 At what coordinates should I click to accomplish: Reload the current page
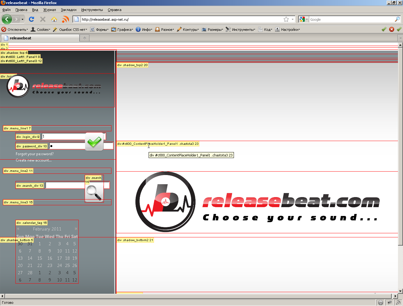pyautogui.click(x=31, y=19)
